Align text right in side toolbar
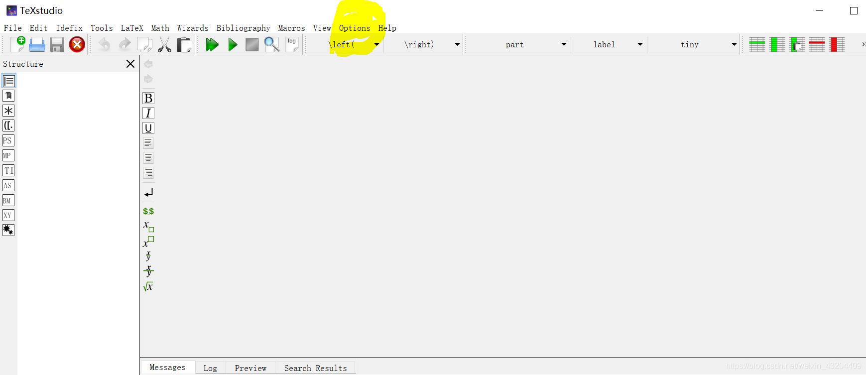The width and height of the screenshot is (866, 375). [148, 173]
